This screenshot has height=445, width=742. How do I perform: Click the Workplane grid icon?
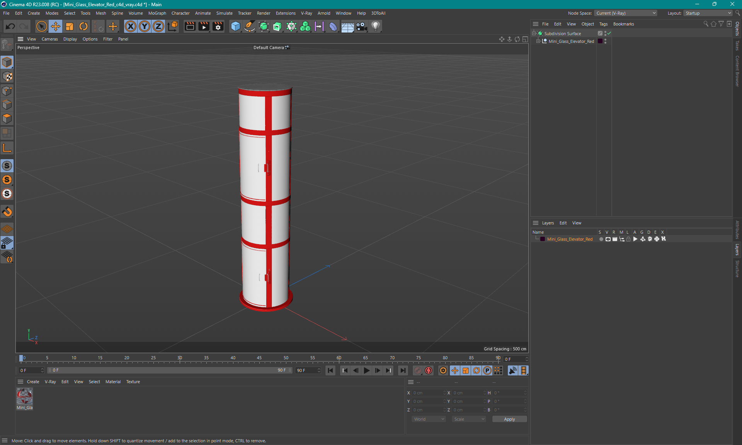point(7,229)
